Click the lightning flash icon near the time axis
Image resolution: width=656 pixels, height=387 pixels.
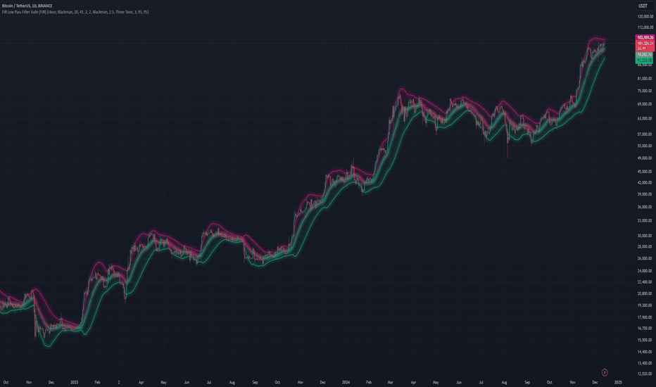605,372
